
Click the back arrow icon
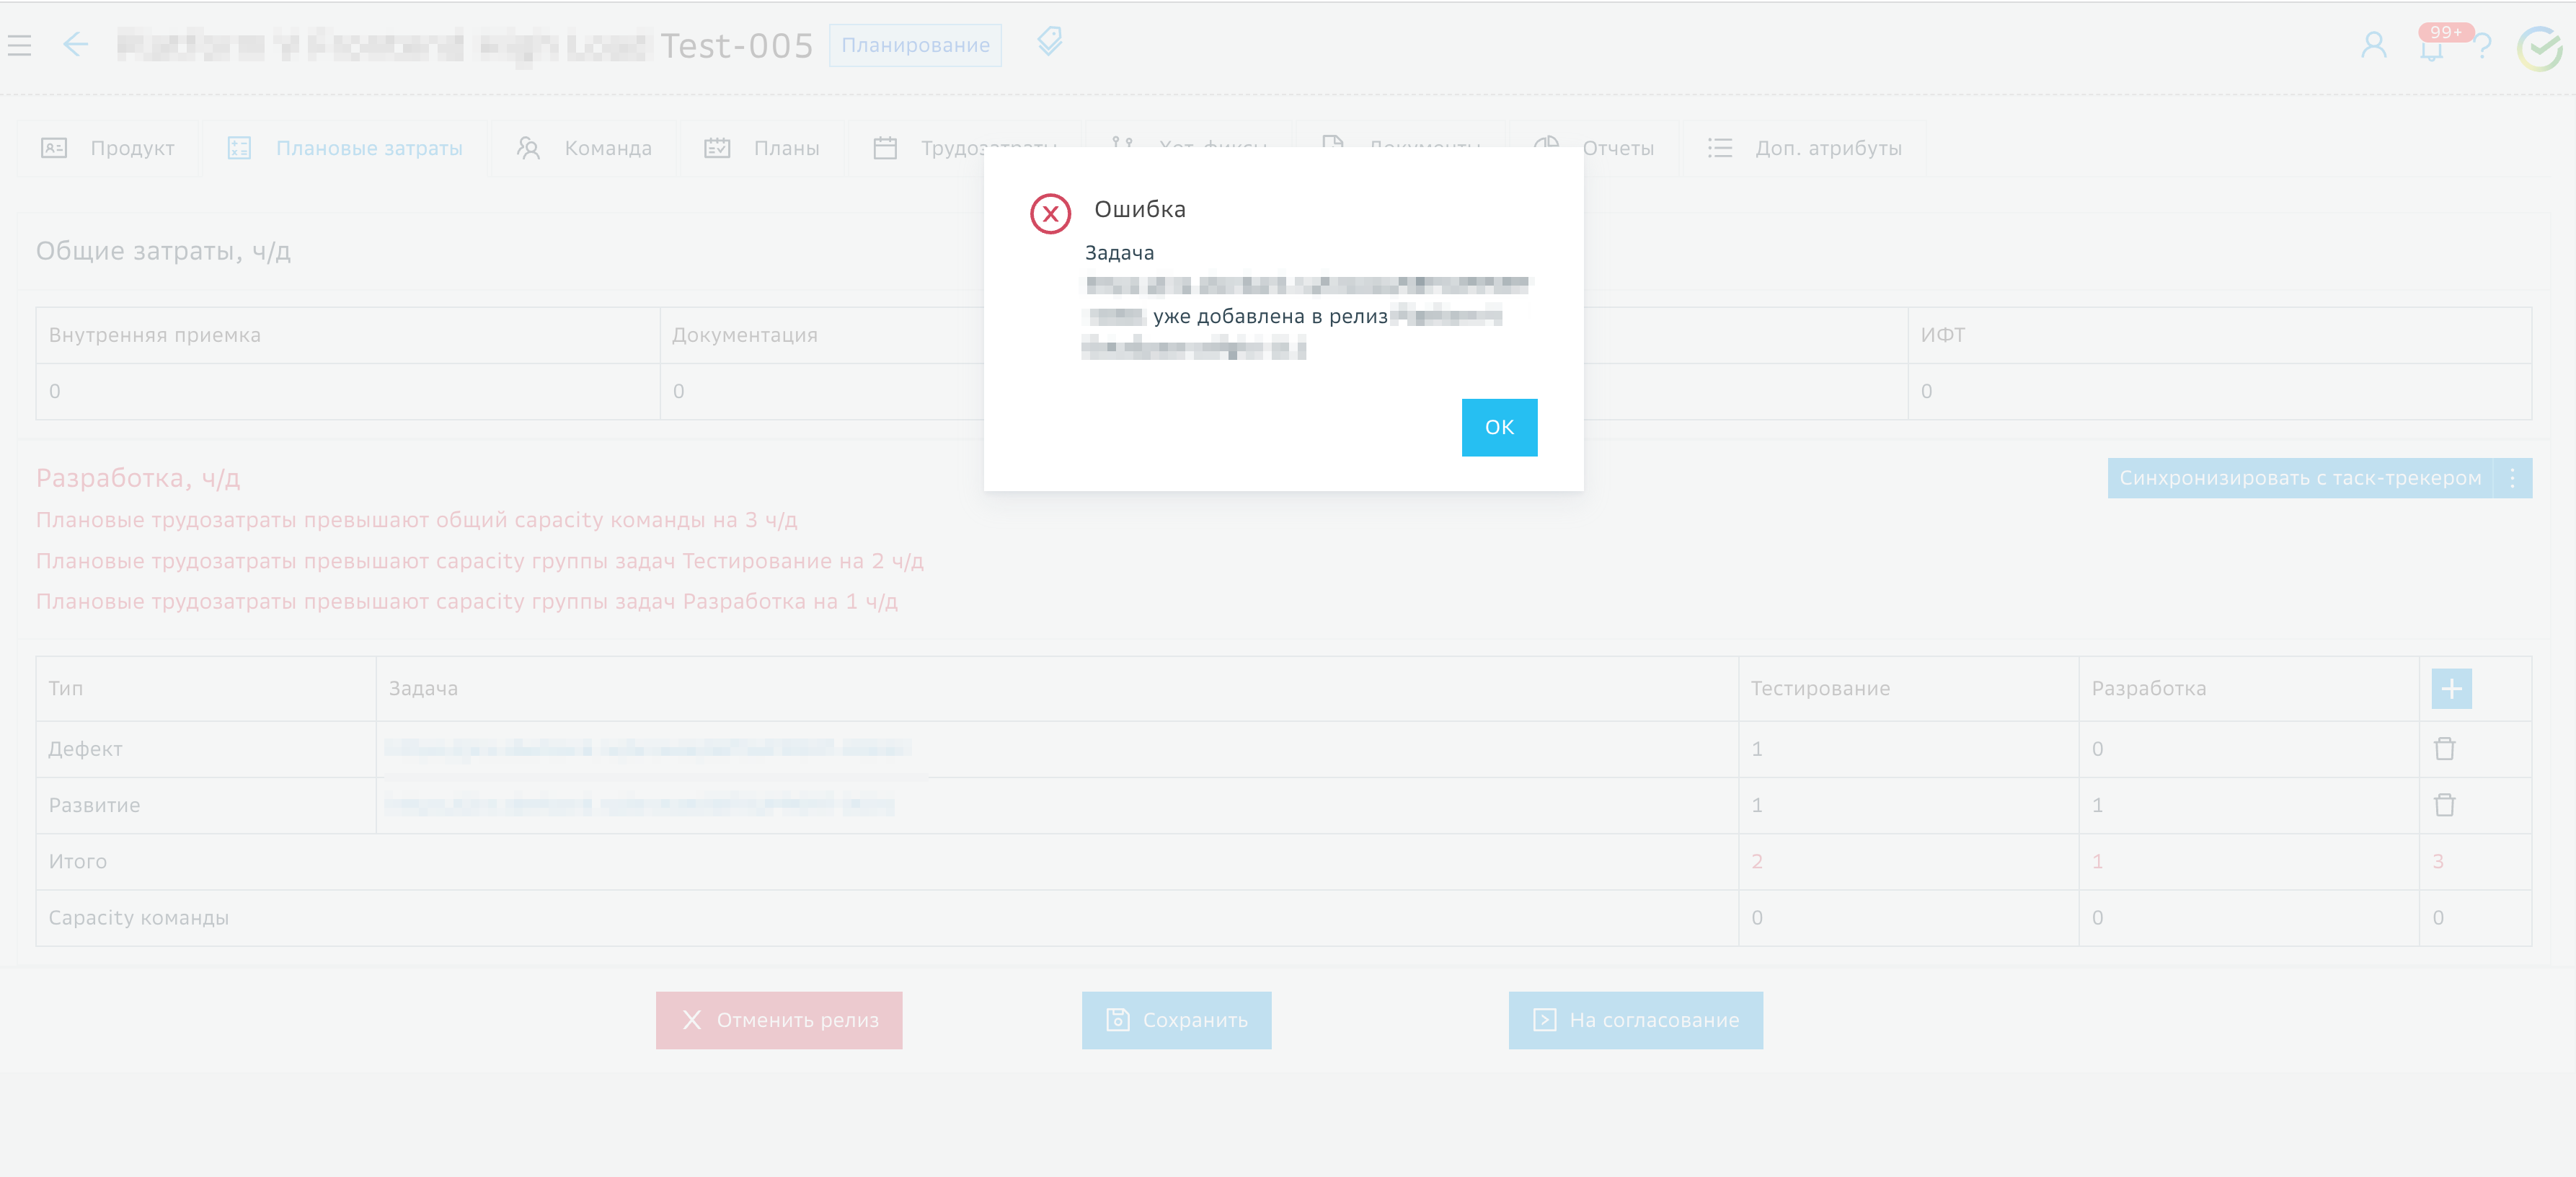76,45
